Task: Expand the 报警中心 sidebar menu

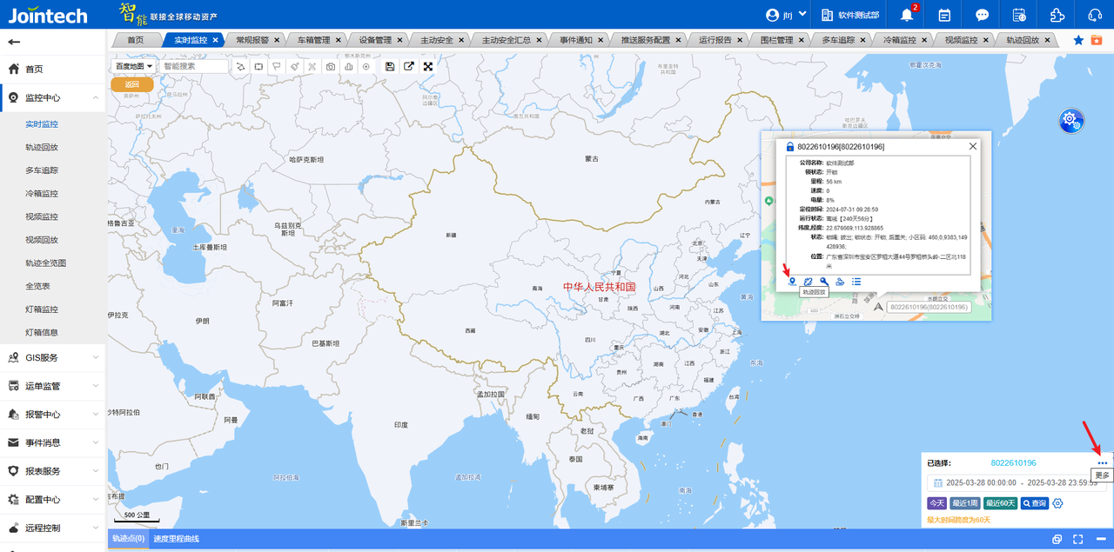Action: click(x=52, y=415)
